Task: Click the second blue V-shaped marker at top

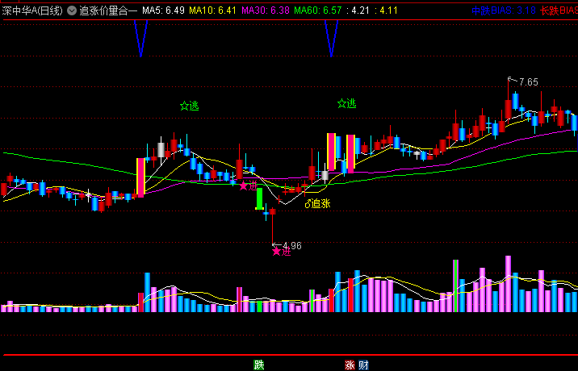Action: [332, 39]
